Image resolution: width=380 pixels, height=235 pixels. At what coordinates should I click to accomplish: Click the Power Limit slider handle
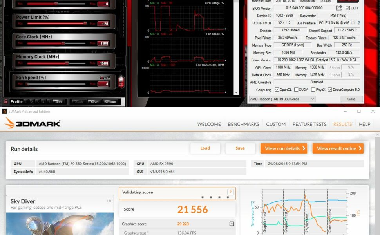(85, 23)
